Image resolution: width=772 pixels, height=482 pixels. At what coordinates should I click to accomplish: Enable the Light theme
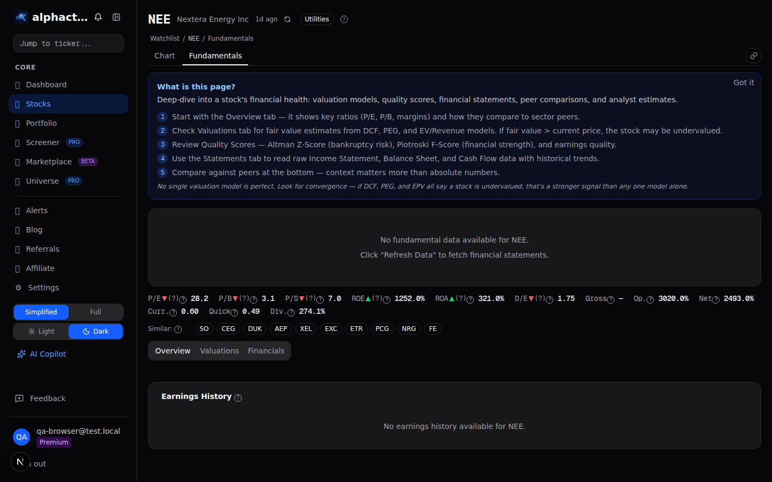pos(41,332)
